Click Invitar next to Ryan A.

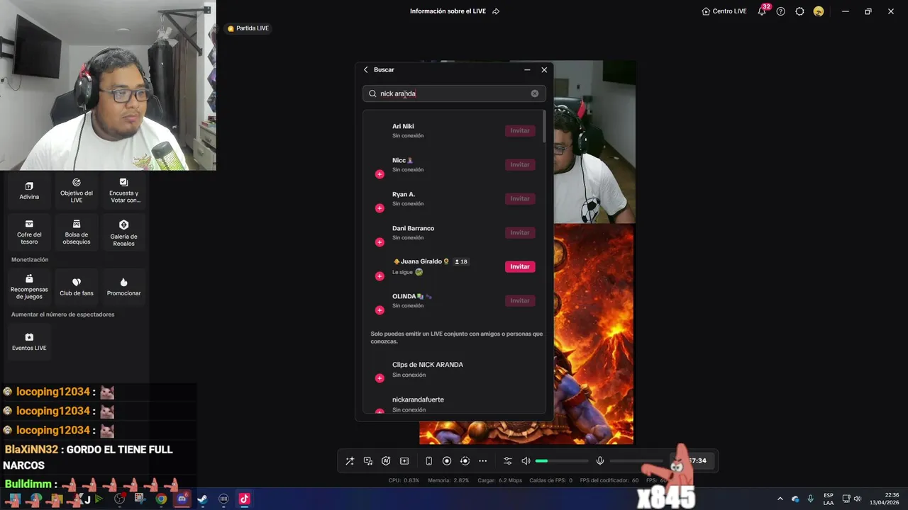point(520,198)
